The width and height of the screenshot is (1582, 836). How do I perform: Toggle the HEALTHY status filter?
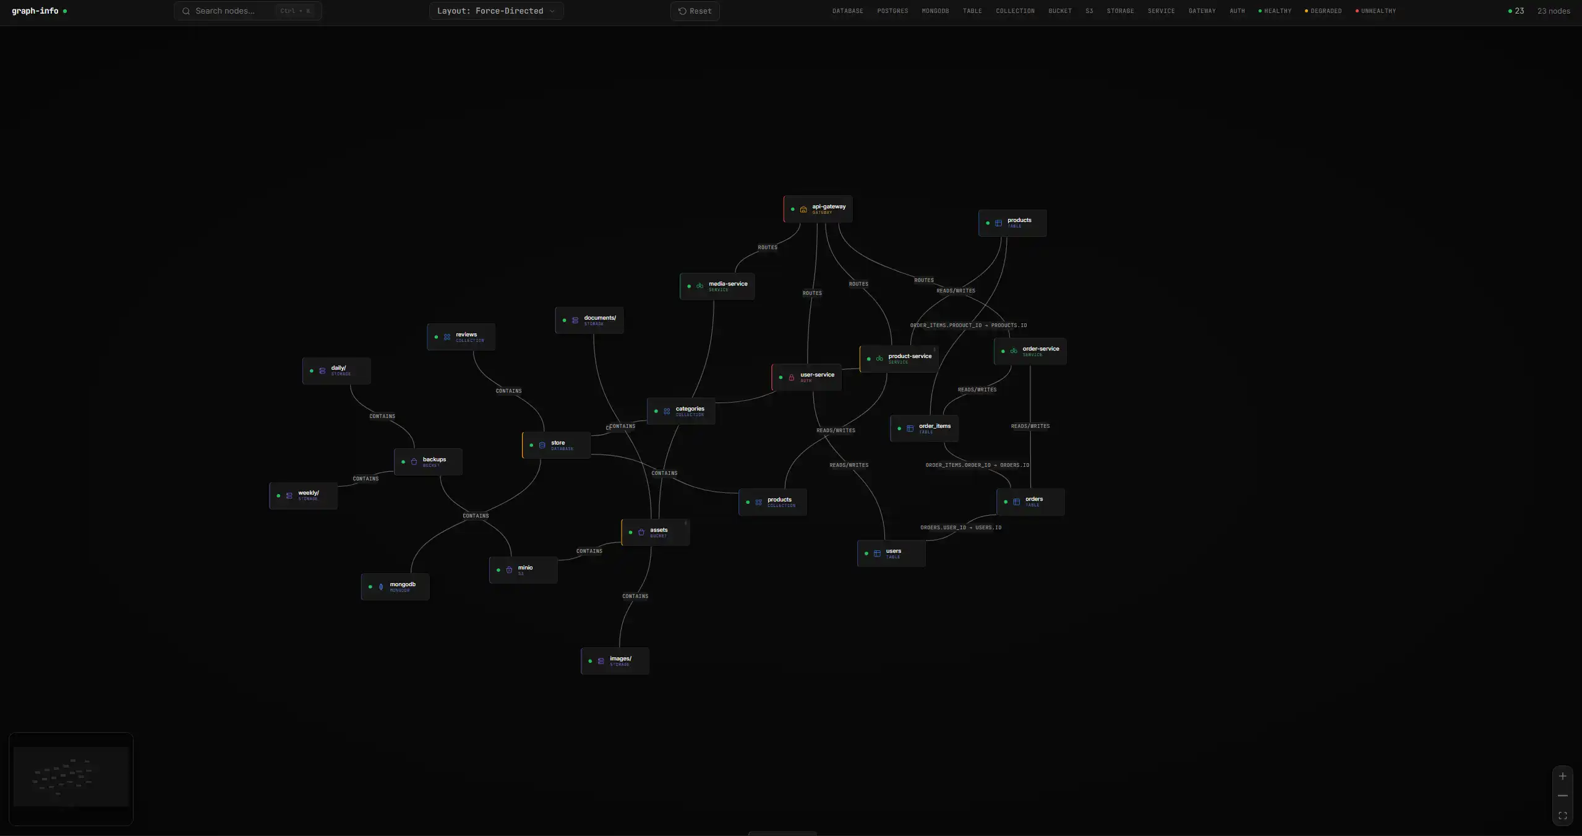point(1275,11)
